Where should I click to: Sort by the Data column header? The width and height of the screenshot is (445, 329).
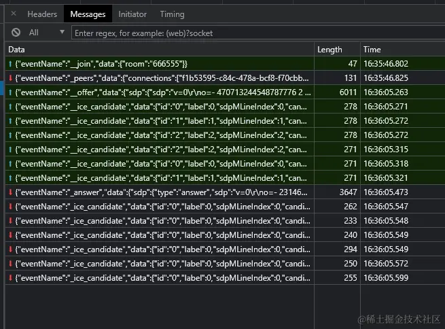coord(160,50)
